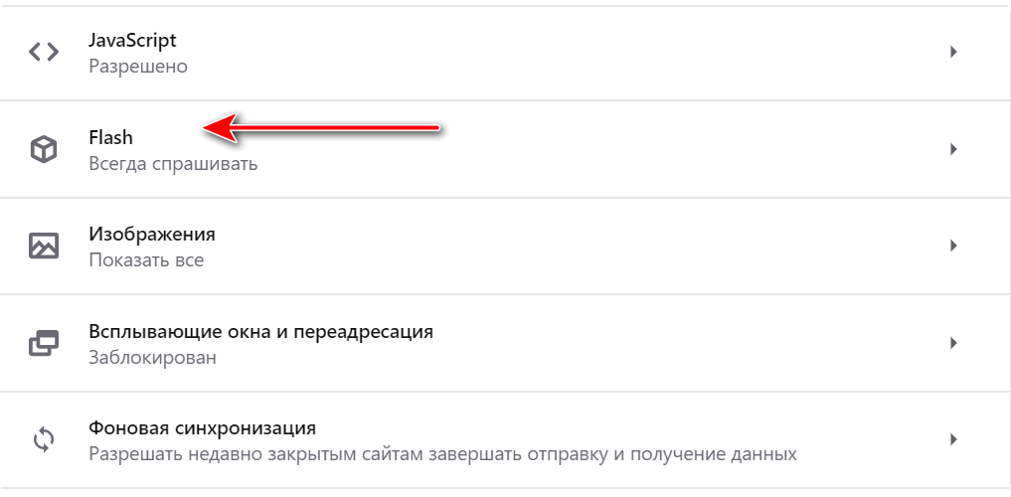Click the Заблокирован status text

pos(152,357)
